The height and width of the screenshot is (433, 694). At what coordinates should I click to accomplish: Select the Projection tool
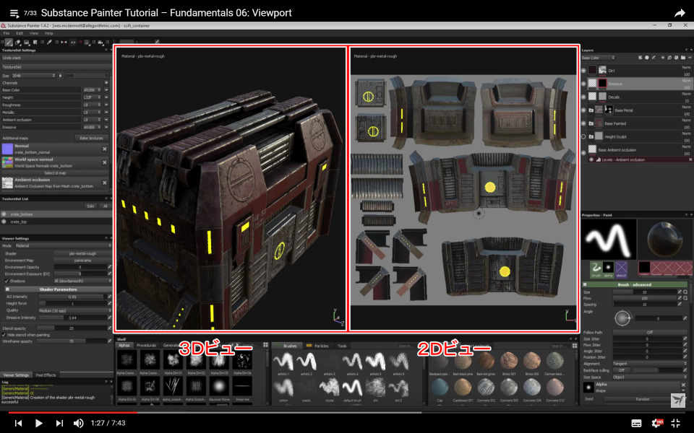pyautogui.click(x=27, y=43)
